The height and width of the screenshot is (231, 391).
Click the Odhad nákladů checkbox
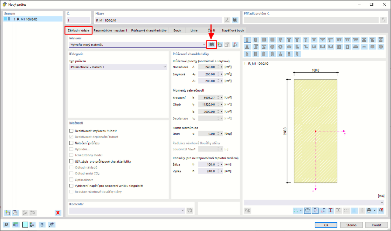(72, 167)
